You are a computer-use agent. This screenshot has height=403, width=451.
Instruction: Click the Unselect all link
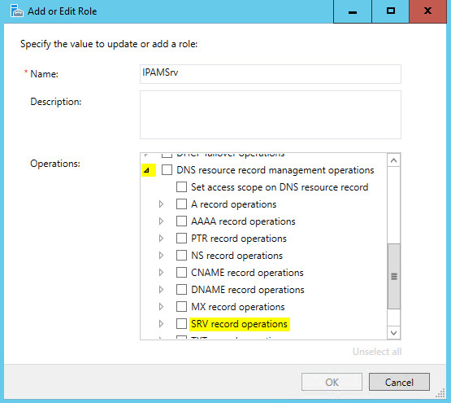pyautogui.click(x=377, y=352)
